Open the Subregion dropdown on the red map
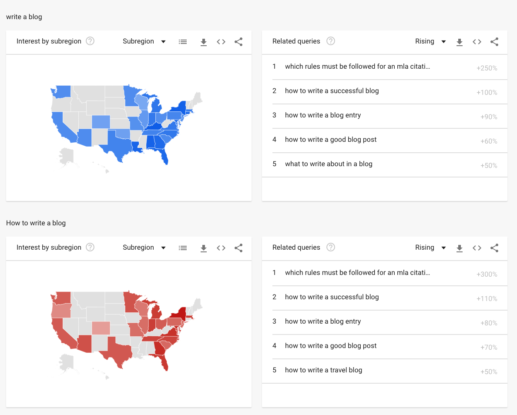The image size is (517, 415). [x=144, y=248]
